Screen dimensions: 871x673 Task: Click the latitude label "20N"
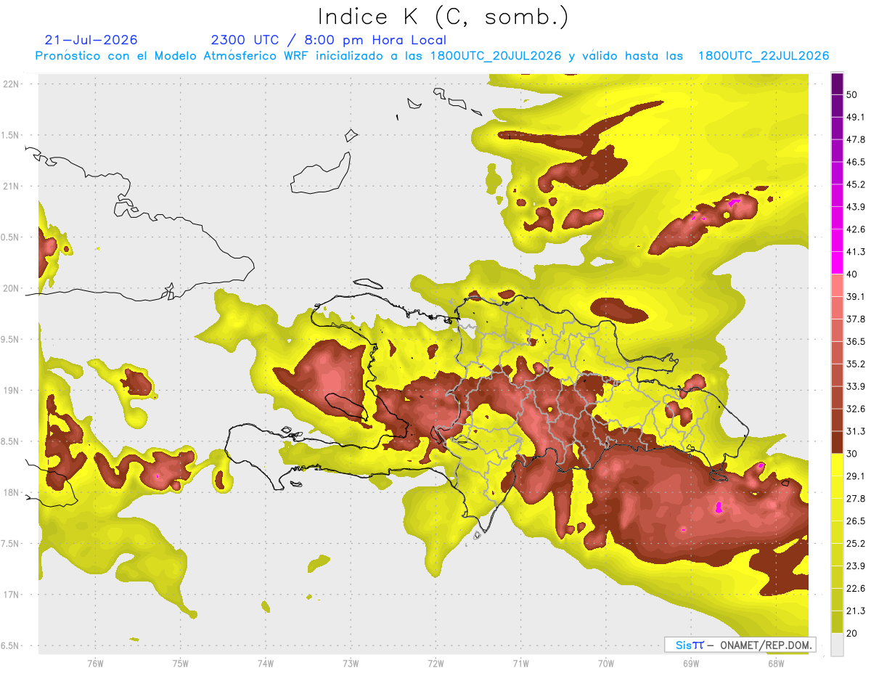click(12, 288)
